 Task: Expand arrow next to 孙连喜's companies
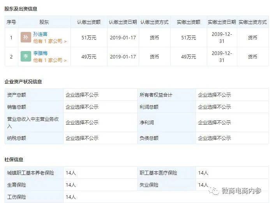click(65, 41)
